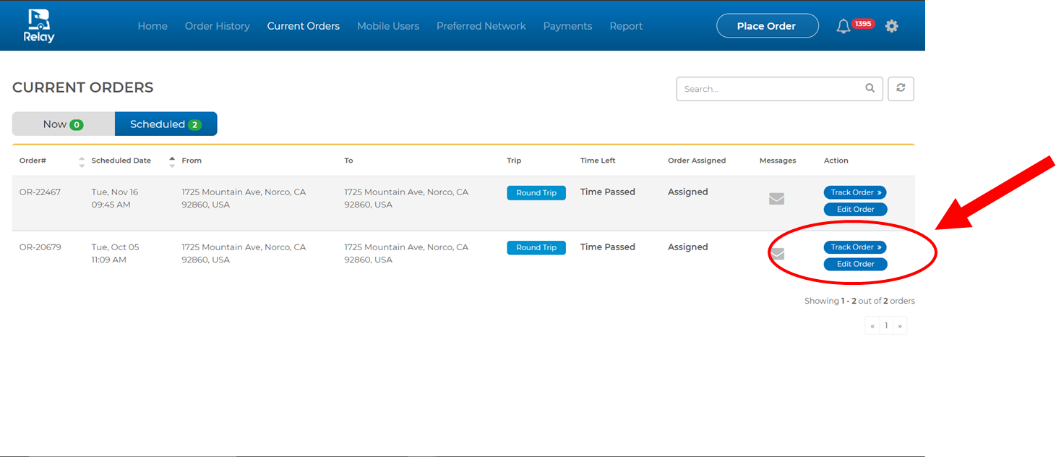Click the Relay logo icon
Screen dimensions: 1056x457
point(40,25)
